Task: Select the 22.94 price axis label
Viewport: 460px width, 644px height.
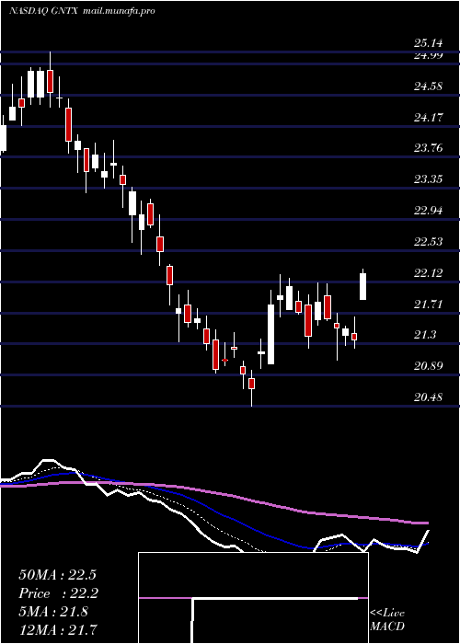Action: click(x=429, y=211)
